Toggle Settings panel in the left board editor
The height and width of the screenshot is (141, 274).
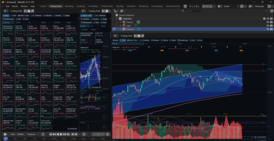pyautogui.click(x=8, y=19)
